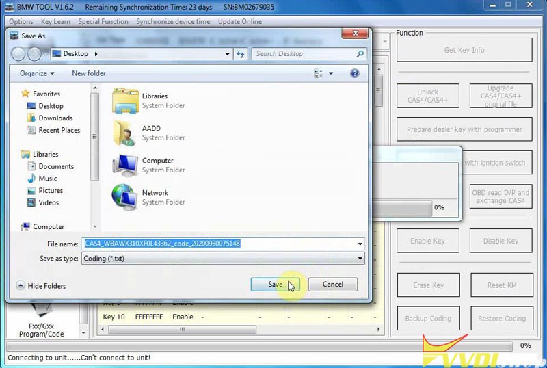The height and width of the screenshot is (368, 547).
Task: Change view using the view icon
Action: point(319,73)
